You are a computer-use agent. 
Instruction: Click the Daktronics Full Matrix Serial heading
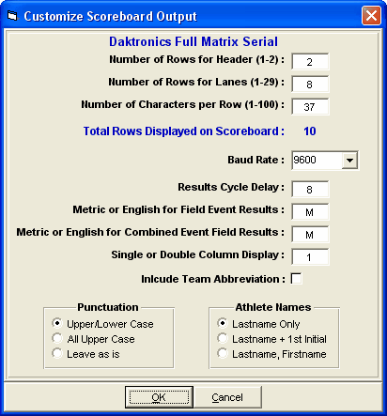(x=193, y=41)
